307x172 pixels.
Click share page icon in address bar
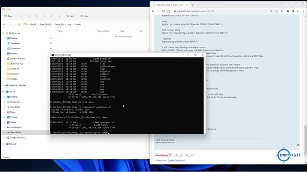click(x=276, y=11)
